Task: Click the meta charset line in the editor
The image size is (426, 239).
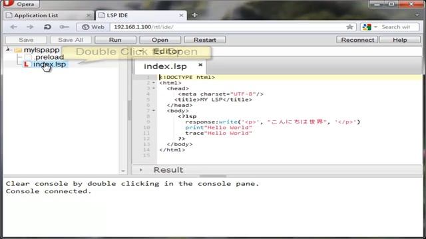Action: (x=220, y=94)
